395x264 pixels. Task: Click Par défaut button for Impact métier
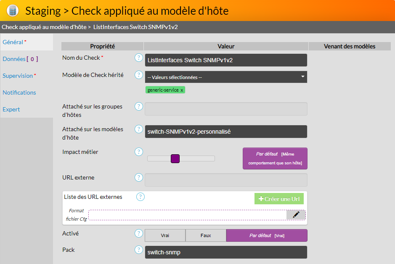[x=275, y=158]
